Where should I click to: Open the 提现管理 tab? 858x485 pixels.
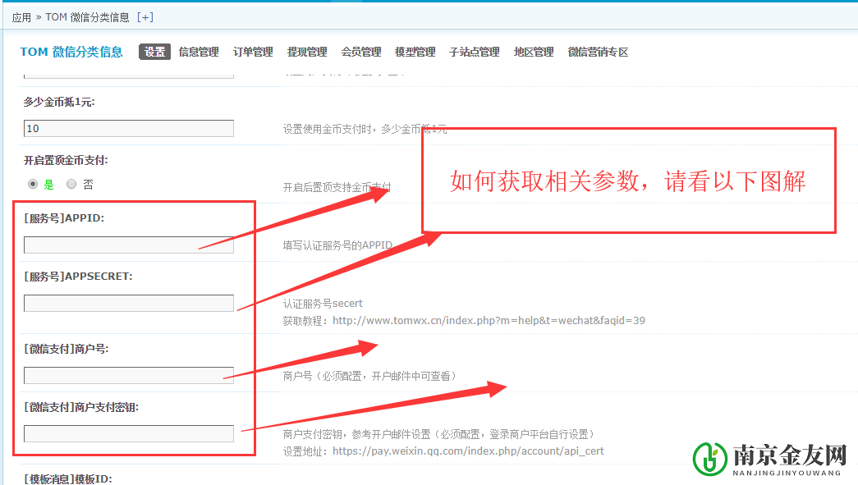pos(307,52)
